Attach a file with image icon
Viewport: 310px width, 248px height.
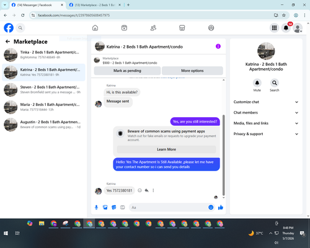[105, 207]
